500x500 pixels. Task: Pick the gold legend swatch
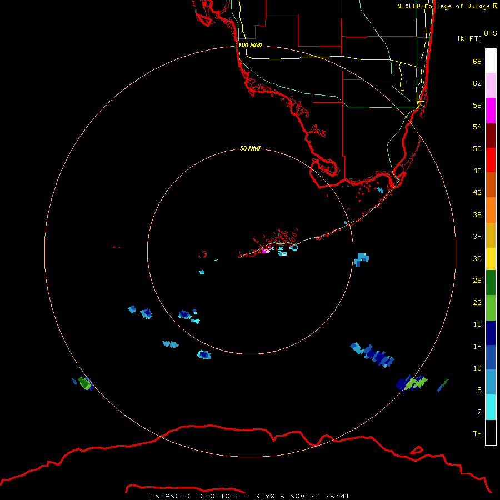click(x=491, y=234)
